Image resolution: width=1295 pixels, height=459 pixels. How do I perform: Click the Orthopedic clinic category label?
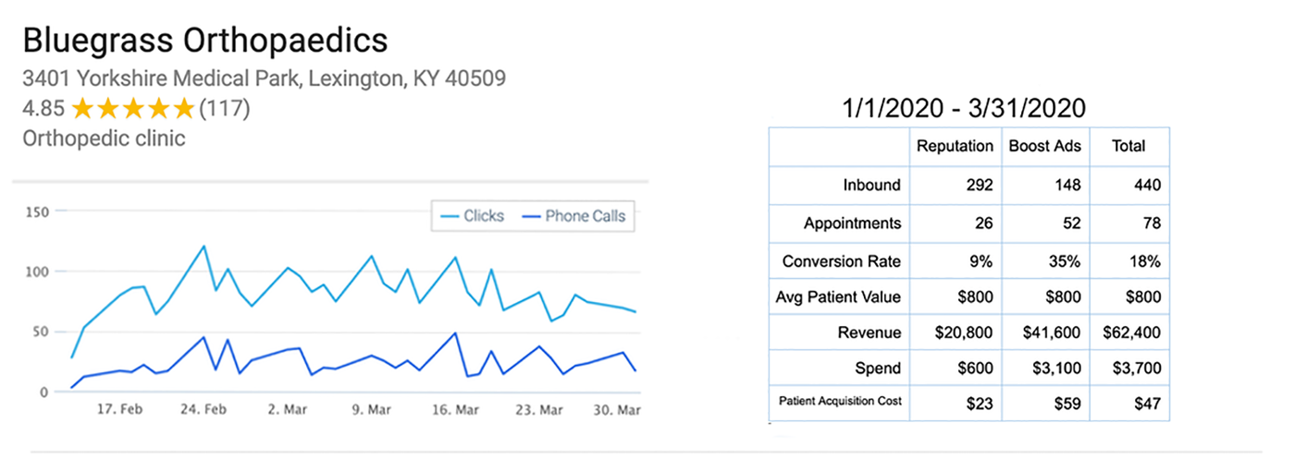104,139
